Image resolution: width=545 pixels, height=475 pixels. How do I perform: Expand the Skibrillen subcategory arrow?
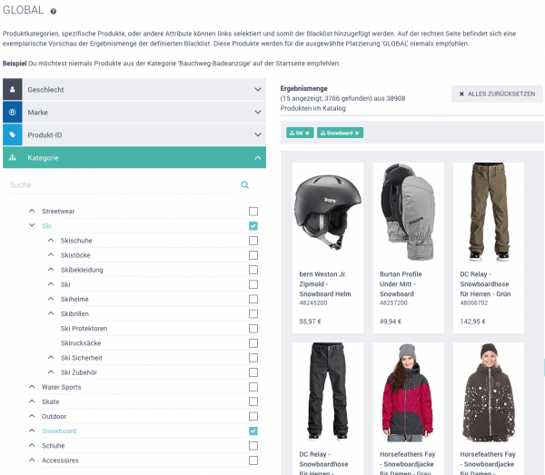coord(51,313)
